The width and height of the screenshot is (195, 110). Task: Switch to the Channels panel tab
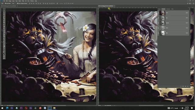pos(163,9)
